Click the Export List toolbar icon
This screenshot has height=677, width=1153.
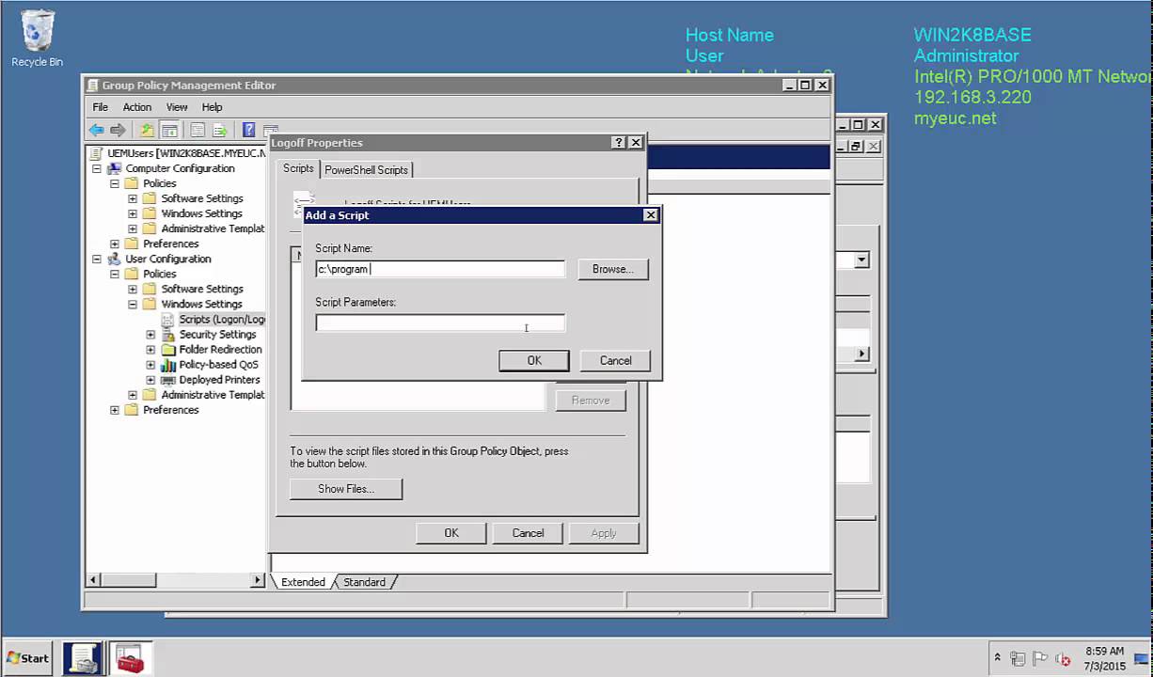220,131
